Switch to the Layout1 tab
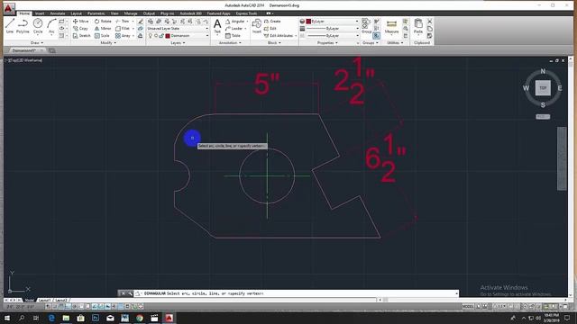The image size is (577, 324). 45,300
